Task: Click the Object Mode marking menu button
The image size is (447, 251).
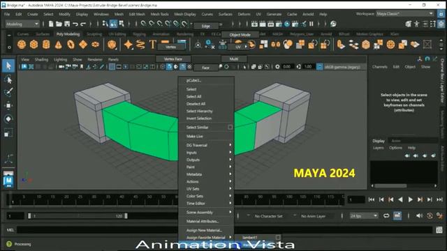Action: pos(240,35)
